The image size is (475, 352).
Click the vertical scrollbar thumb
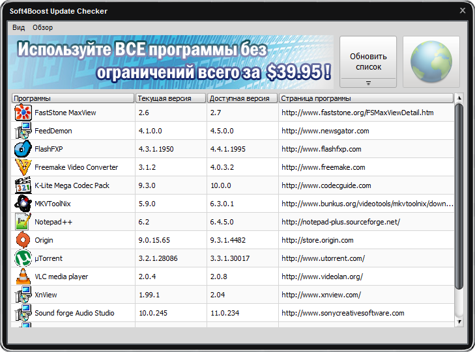pyautogui.click(x=459, y=196)
